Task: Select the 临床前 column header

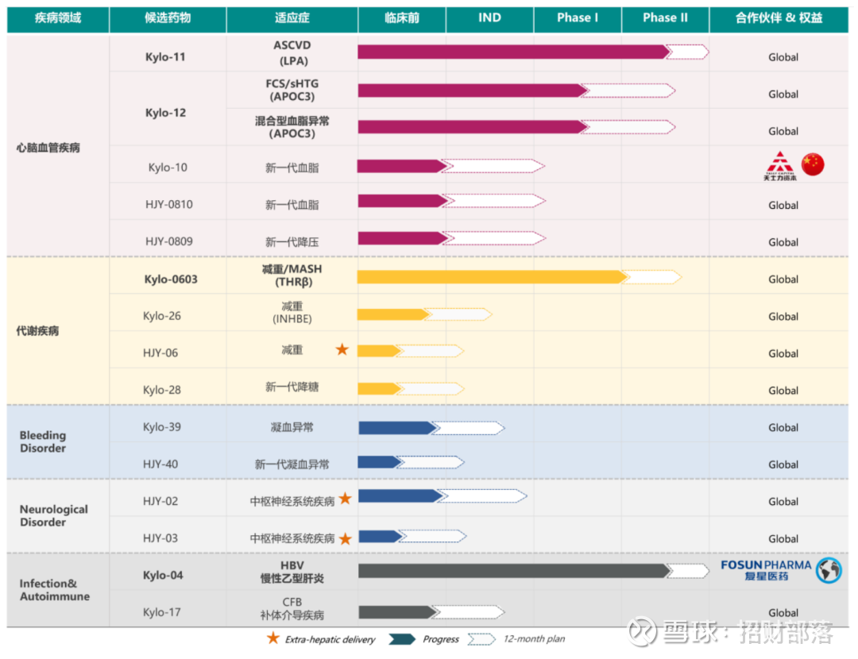Action: pos(402,18)
